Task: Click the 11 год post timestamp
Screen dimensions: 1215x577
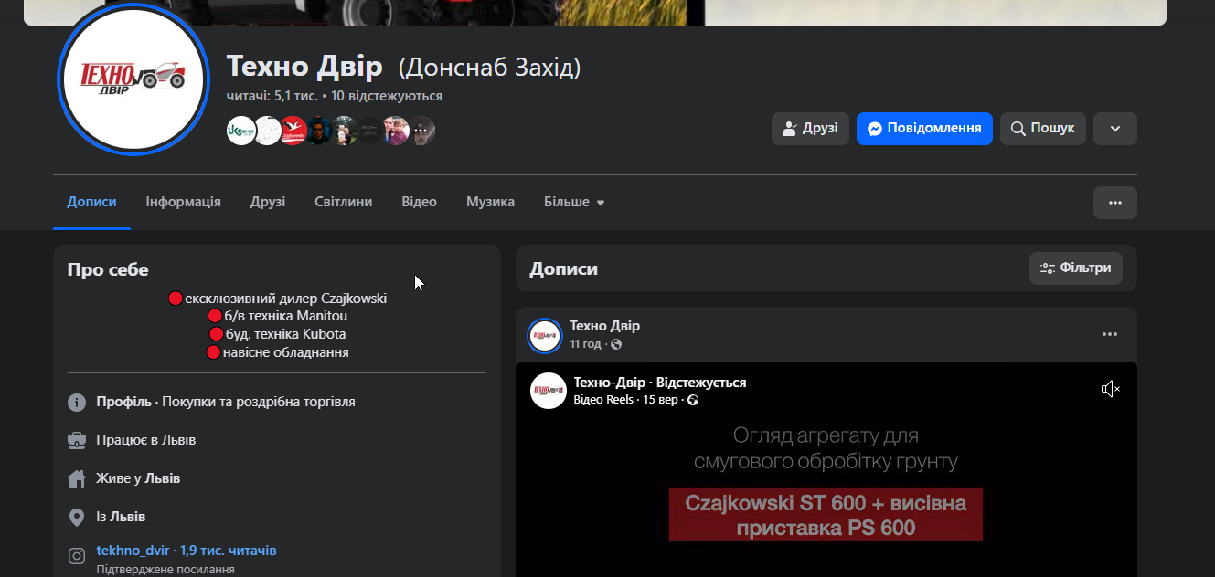Action: (585, 344)
